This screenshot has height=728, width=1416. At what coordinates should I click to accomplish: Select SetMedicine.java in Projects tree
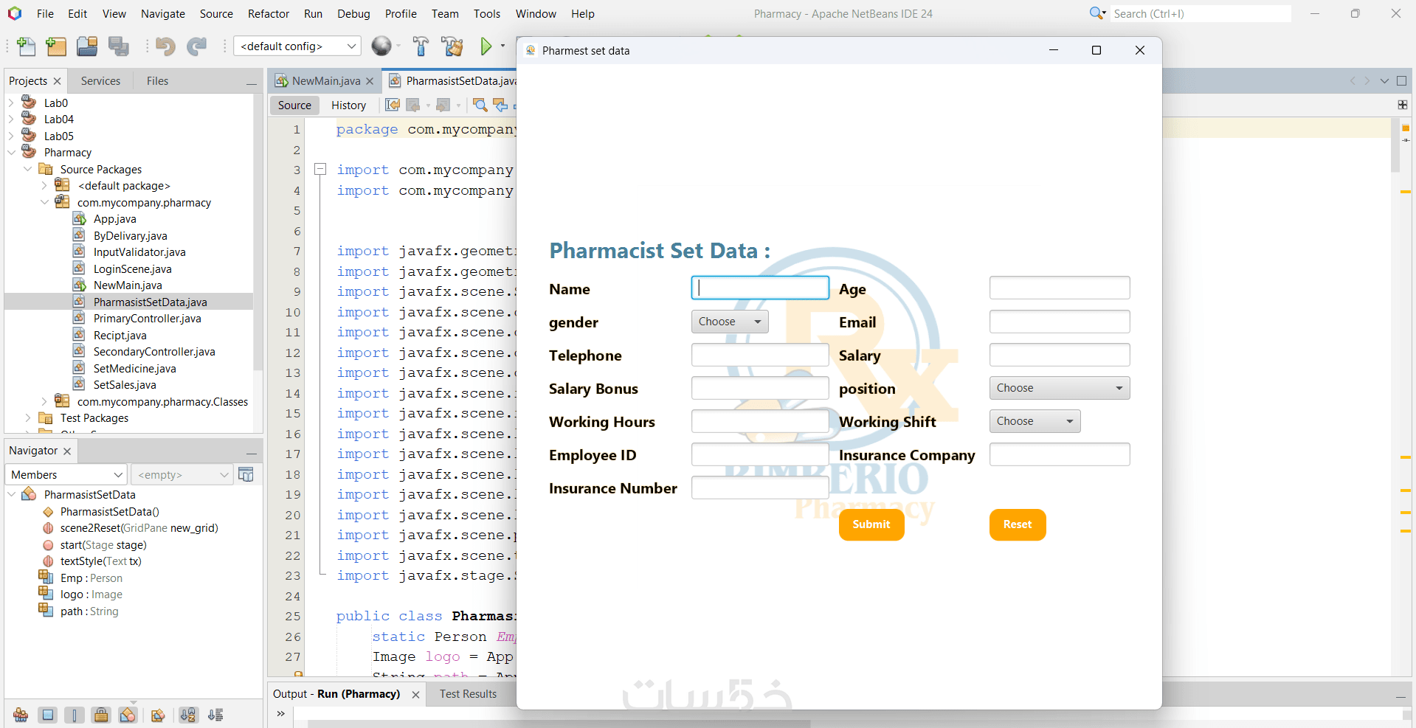tap(134, 369)
